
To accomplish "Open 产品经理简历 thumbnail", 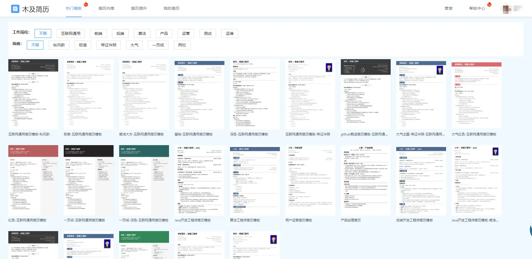I will coord(366,180).
